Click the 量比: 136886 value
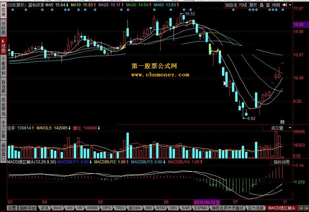Screen dimensions: 309x212 coord(85,128)
